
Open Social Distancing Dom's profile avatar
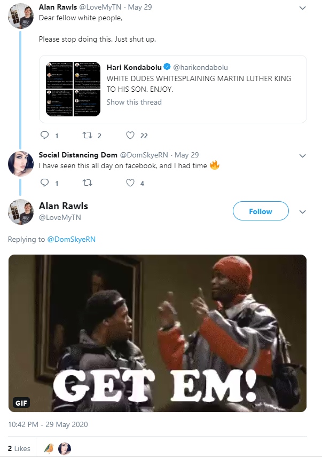point(20,164)
